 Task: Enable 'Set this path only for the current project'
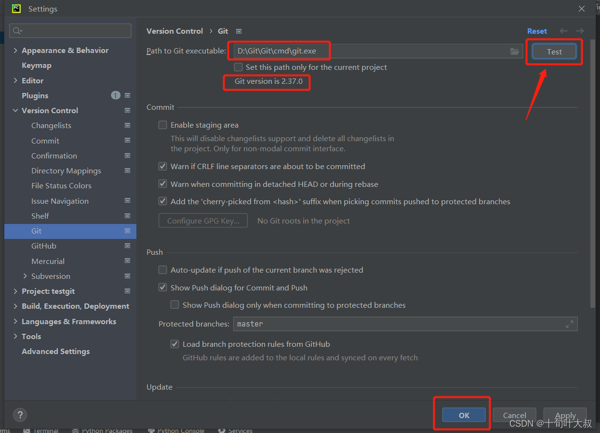[238, 67]
